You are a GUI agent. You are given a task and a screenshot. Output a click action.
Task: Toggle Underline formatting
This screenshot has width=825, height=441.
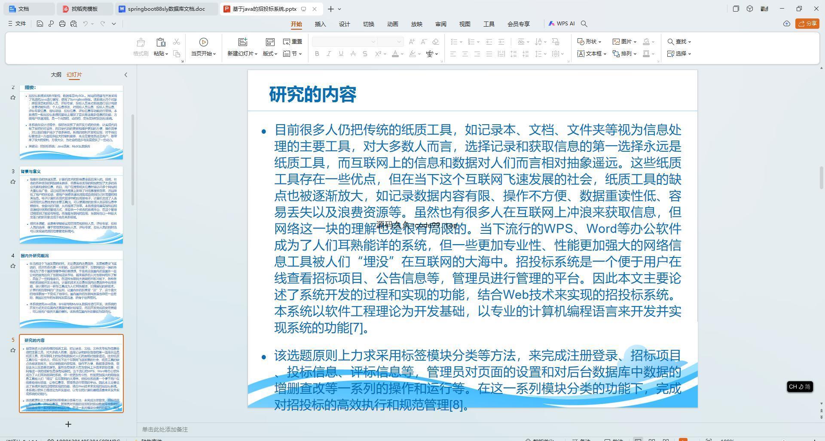tap(341, 54)
